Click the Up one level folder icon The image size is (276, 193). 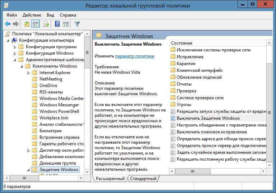pos(27,24)
